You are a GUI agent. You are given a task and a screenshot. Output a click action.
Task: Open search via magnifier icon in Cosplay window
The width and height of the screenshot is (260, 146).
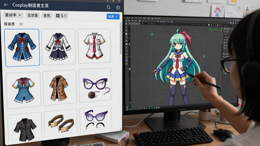pyautogui.click(x=108, y=7)
